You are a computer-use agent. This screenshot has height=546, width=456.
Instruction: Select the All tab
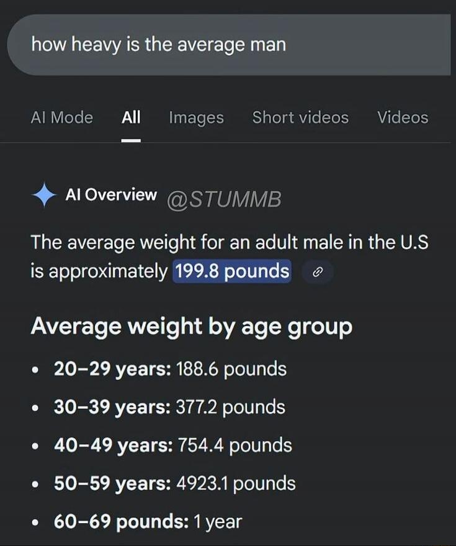click(131, 118)
